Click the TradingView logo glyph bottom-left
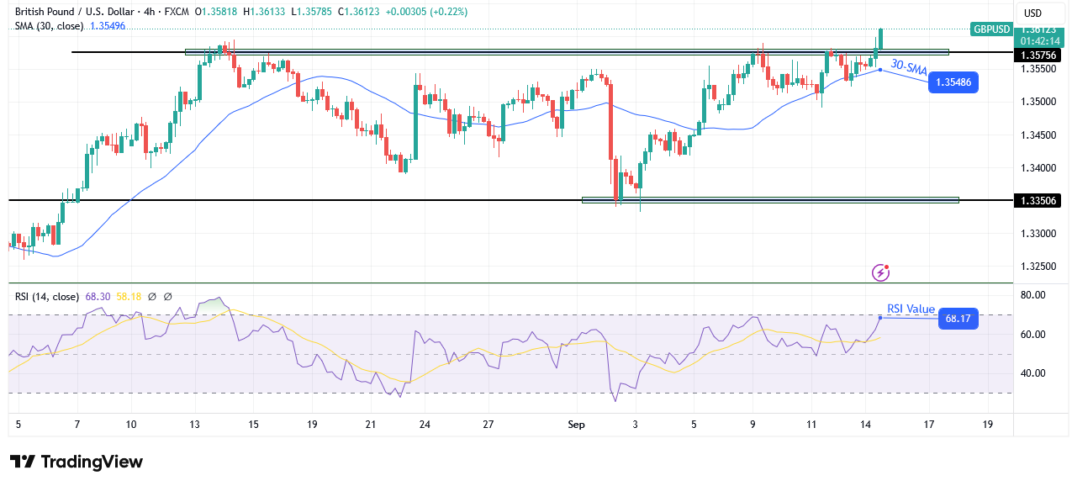Viewport: 1072px width, 486px height. [22, 462]
